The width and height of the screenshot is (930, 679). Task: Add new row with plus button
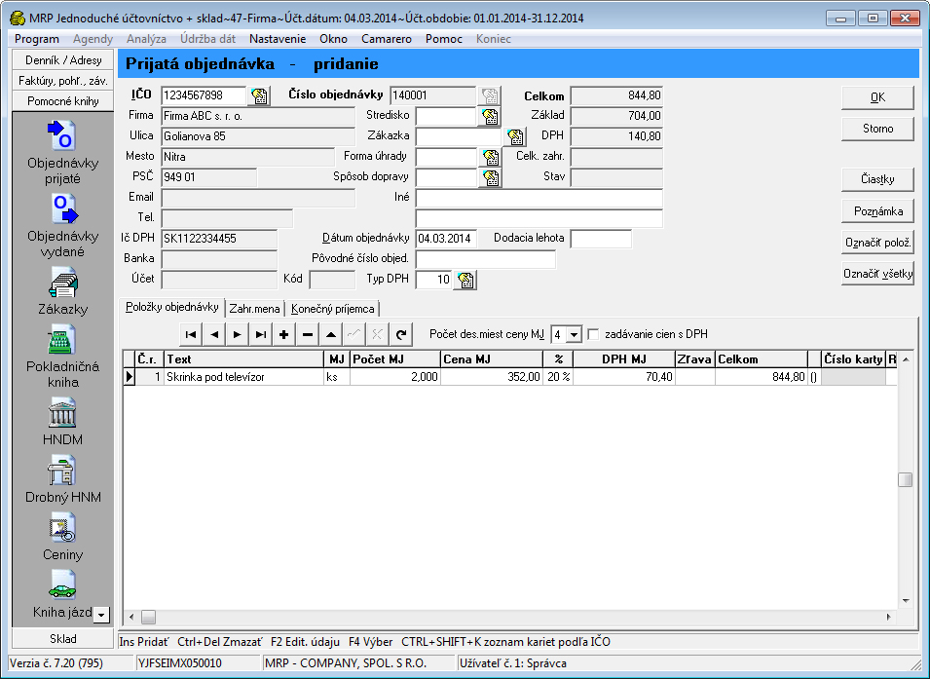click(x=283, y=334)
